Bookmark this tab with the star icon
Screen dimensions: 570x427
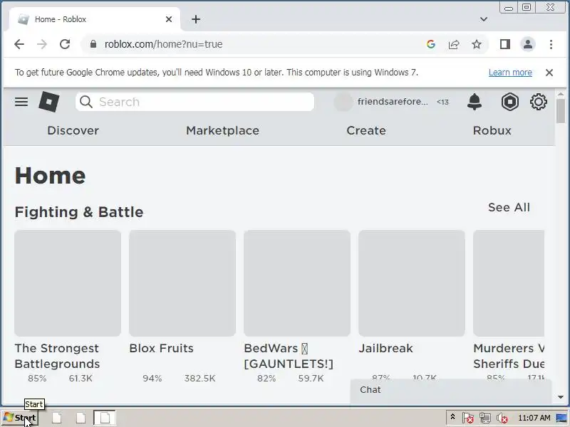point(477,44)
